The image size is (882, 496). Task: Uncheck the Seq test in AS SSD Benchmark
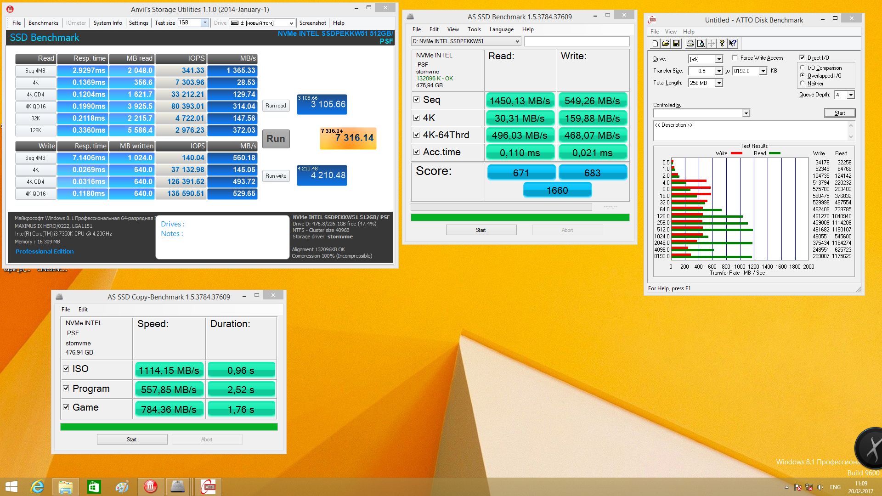(416, 100)
